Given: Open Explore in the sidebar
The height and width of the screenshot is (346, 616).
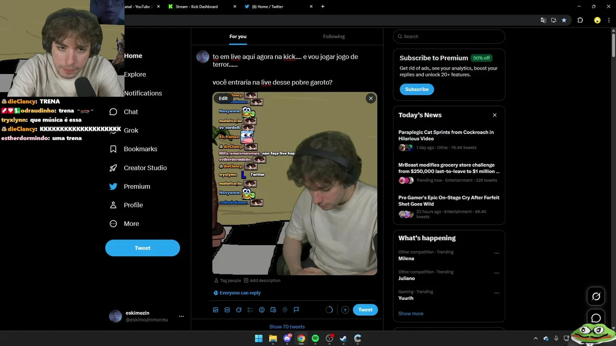Looking at the screenshot, I should click(x=135, y=74).
